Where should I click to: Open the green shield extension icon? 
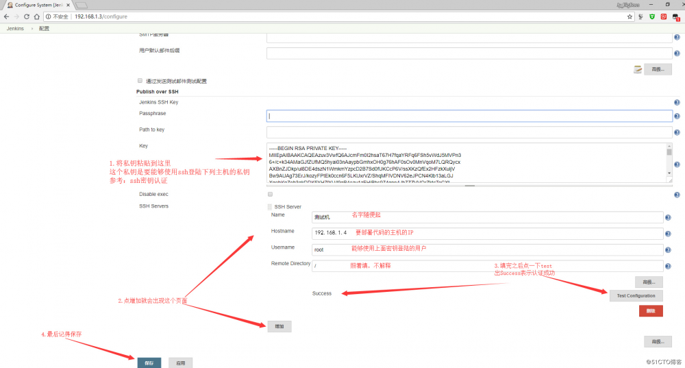click(x=652, y=16)
